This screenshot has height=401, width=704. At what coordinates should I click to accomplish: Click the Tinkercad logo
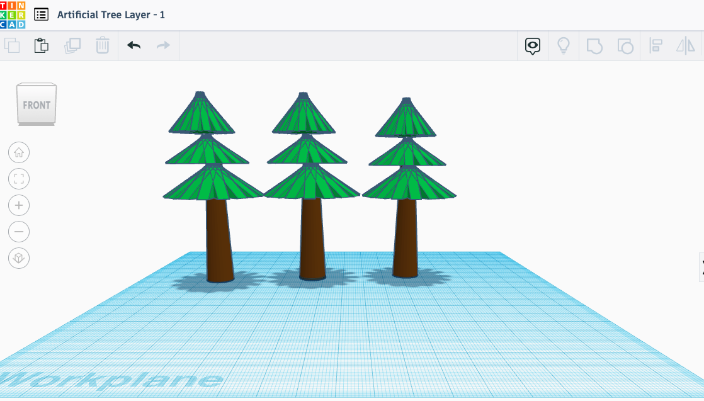point(13,15)
